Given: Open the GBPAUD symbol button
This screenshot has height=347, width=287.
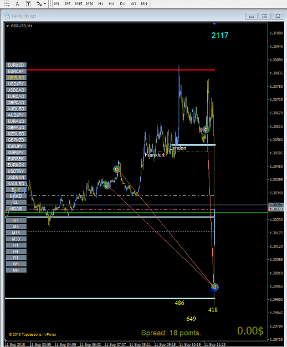Looking at the screenshot, I should (x=16, y=128).
